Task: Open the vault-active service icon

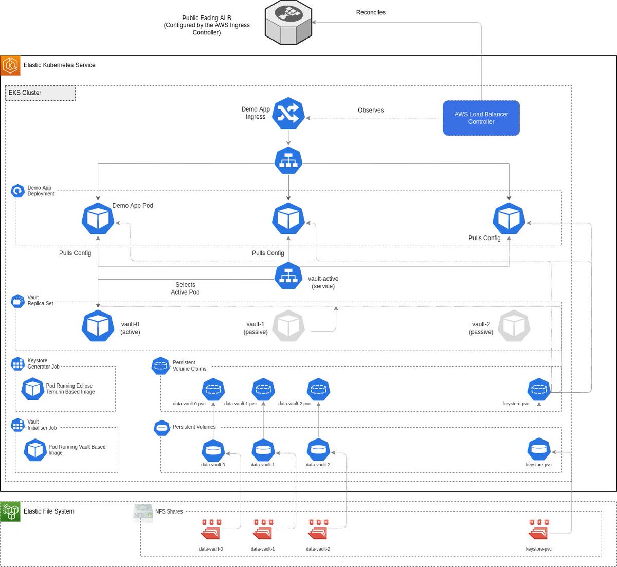Action: click(288, 276)
